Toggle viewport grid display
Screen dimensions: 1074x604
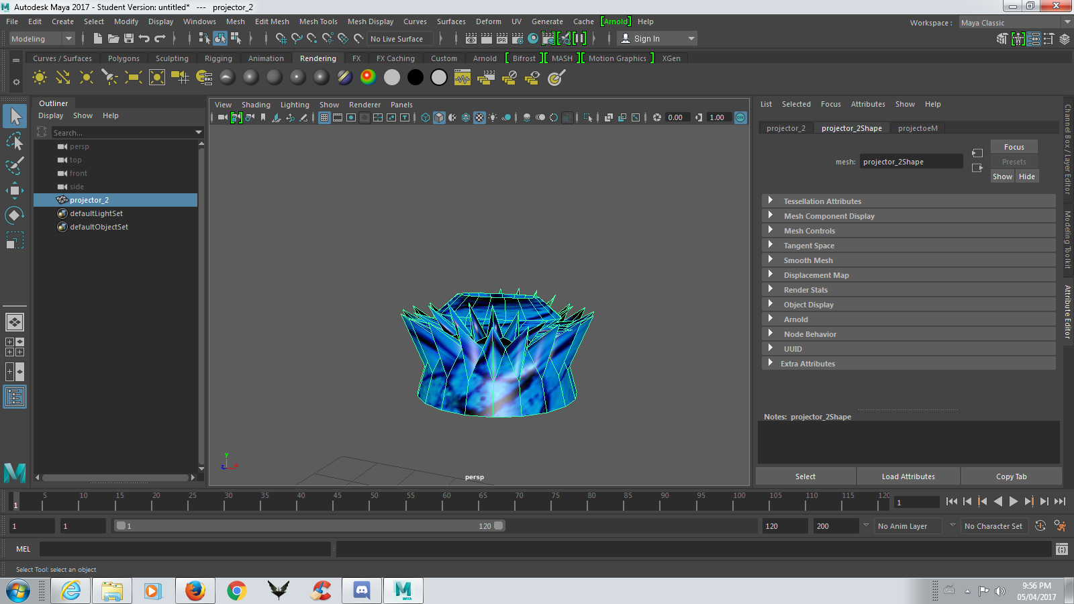click(x=324, y=117)
